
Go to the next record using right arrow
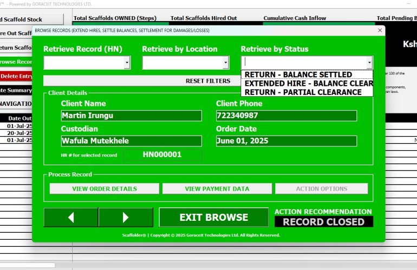click(x=126, y=217)
